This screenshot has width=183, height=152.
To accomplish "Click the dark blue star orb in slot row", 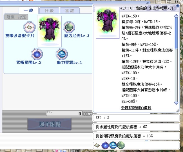I will tap(105, 145).
